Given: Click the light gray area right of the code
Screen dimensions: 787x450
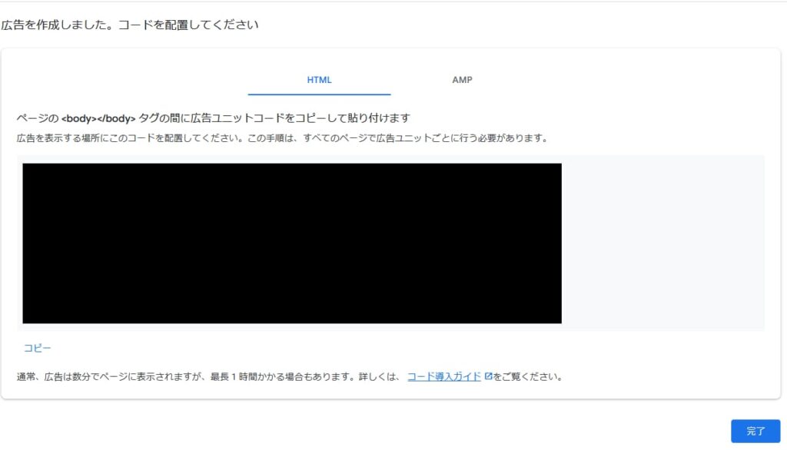Looking at the screenshot, I should click(662, 243).
